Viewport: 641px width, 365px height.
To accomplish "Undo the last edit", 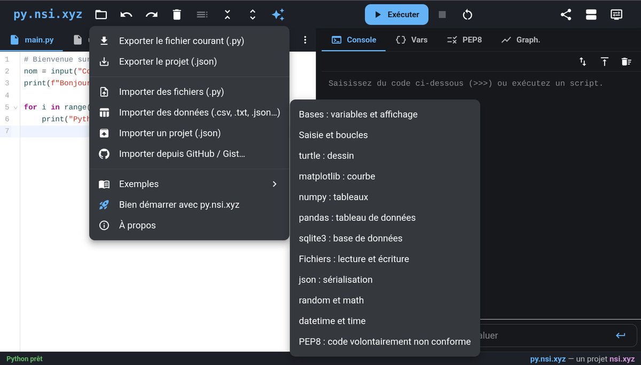I will point(127,15).
